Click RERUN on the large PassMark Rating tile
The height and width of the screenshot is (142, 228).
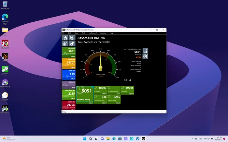tap(91, 103)
